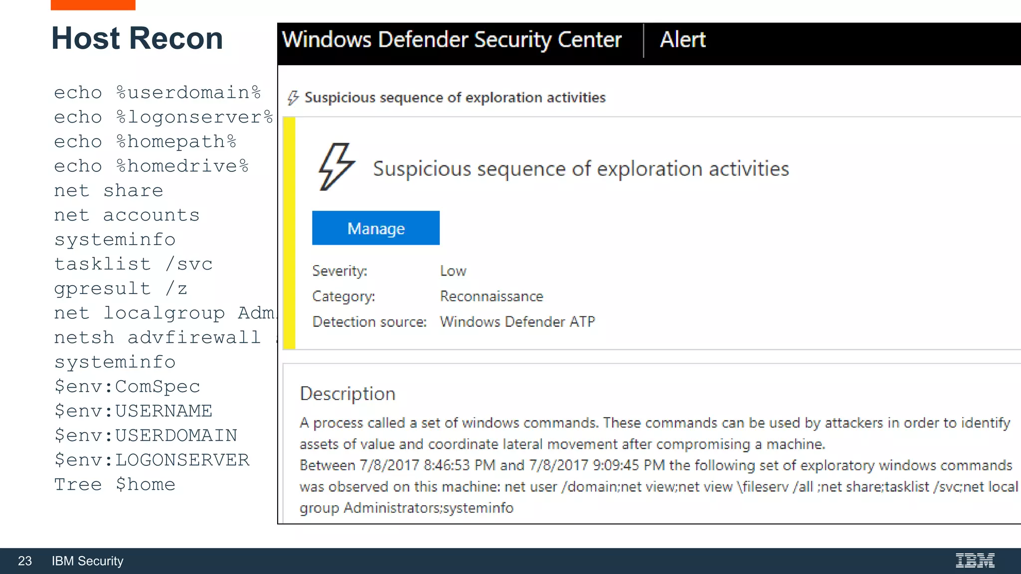Image resolution: width=1021 pixels, height=574 pixels.
Task: Click the $env:LOGONSERVER line
Action: [152, 460]
